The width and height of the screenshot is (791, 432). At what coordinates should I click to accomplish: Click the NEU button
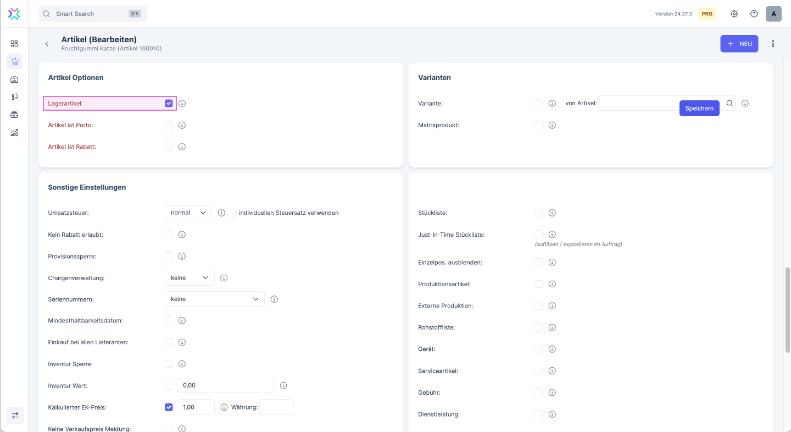739,44
